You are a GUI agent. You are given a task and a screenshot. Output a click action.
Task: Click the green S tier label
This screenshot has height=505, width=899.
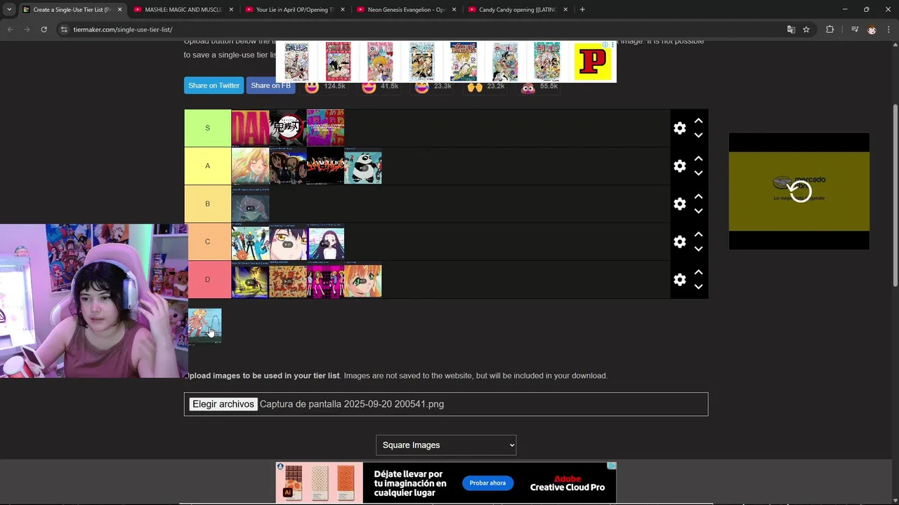point(207,128)
